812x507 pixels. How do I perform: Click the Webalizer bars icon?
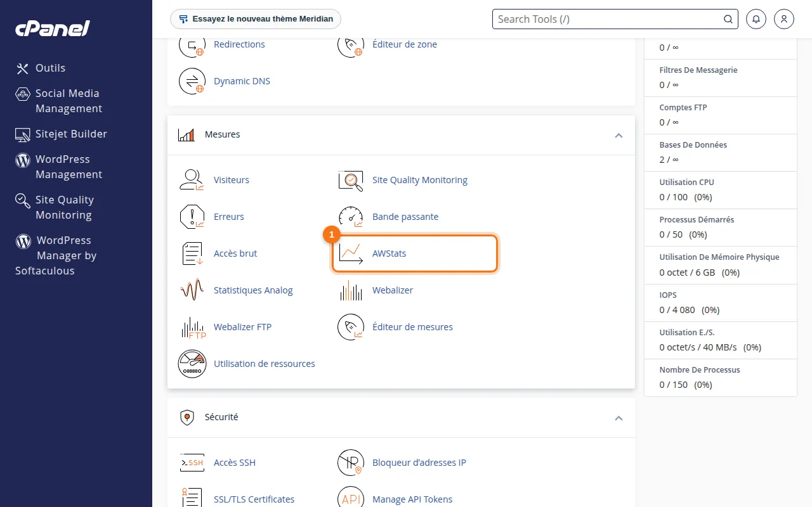[x=350, y=290]
